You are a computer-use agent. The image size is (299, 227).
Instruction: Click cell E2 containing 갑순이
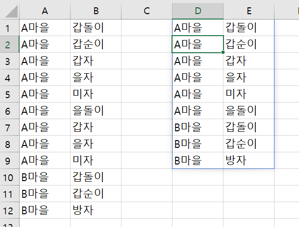click(249, 44)
